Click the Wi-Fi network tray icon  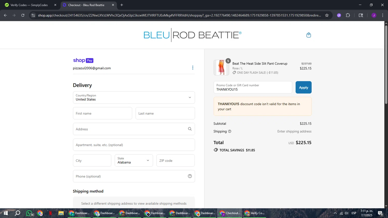click(341, 213)
